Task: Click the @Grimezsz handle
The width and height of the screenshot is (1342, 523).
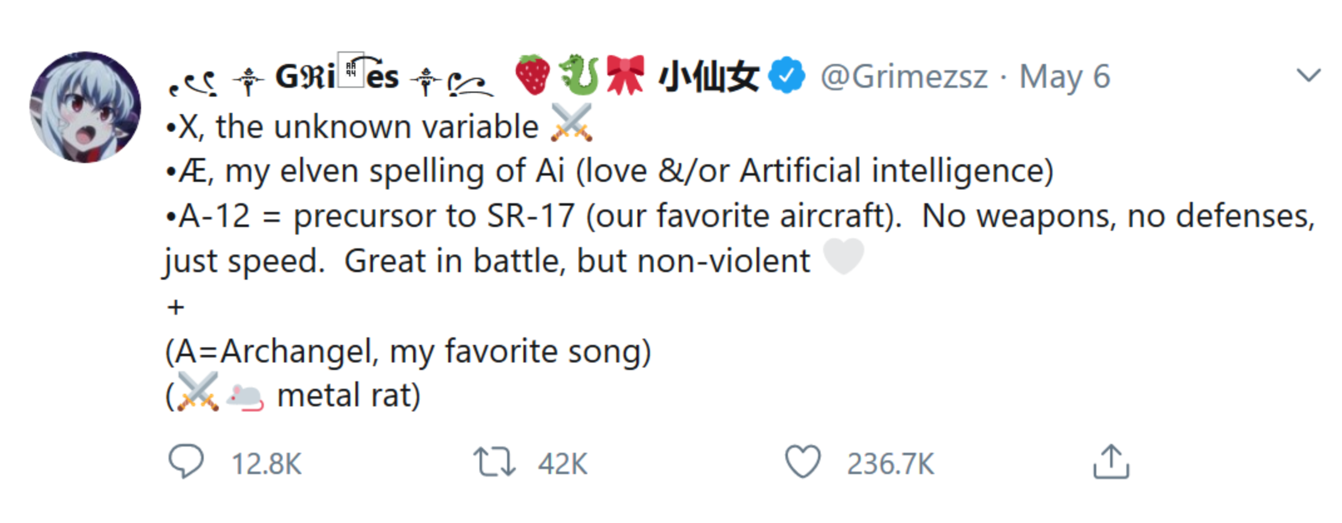Action: point(904,77)
